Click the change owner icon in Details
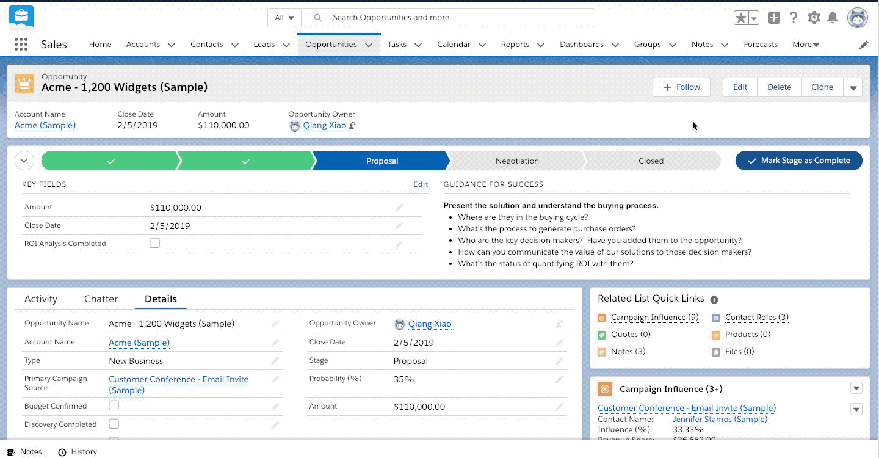The width and height of the screenshot is (879, 458). pyautogui.click(x=560, y=324)
